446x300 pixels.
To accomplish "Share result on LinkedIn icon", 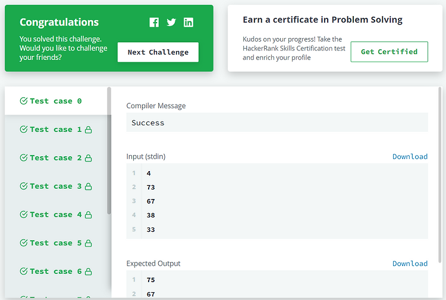I will click(x=189, y=23).
